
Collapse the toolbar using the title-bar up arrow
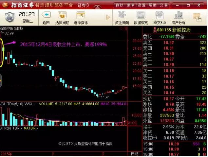tap(98, 7)
